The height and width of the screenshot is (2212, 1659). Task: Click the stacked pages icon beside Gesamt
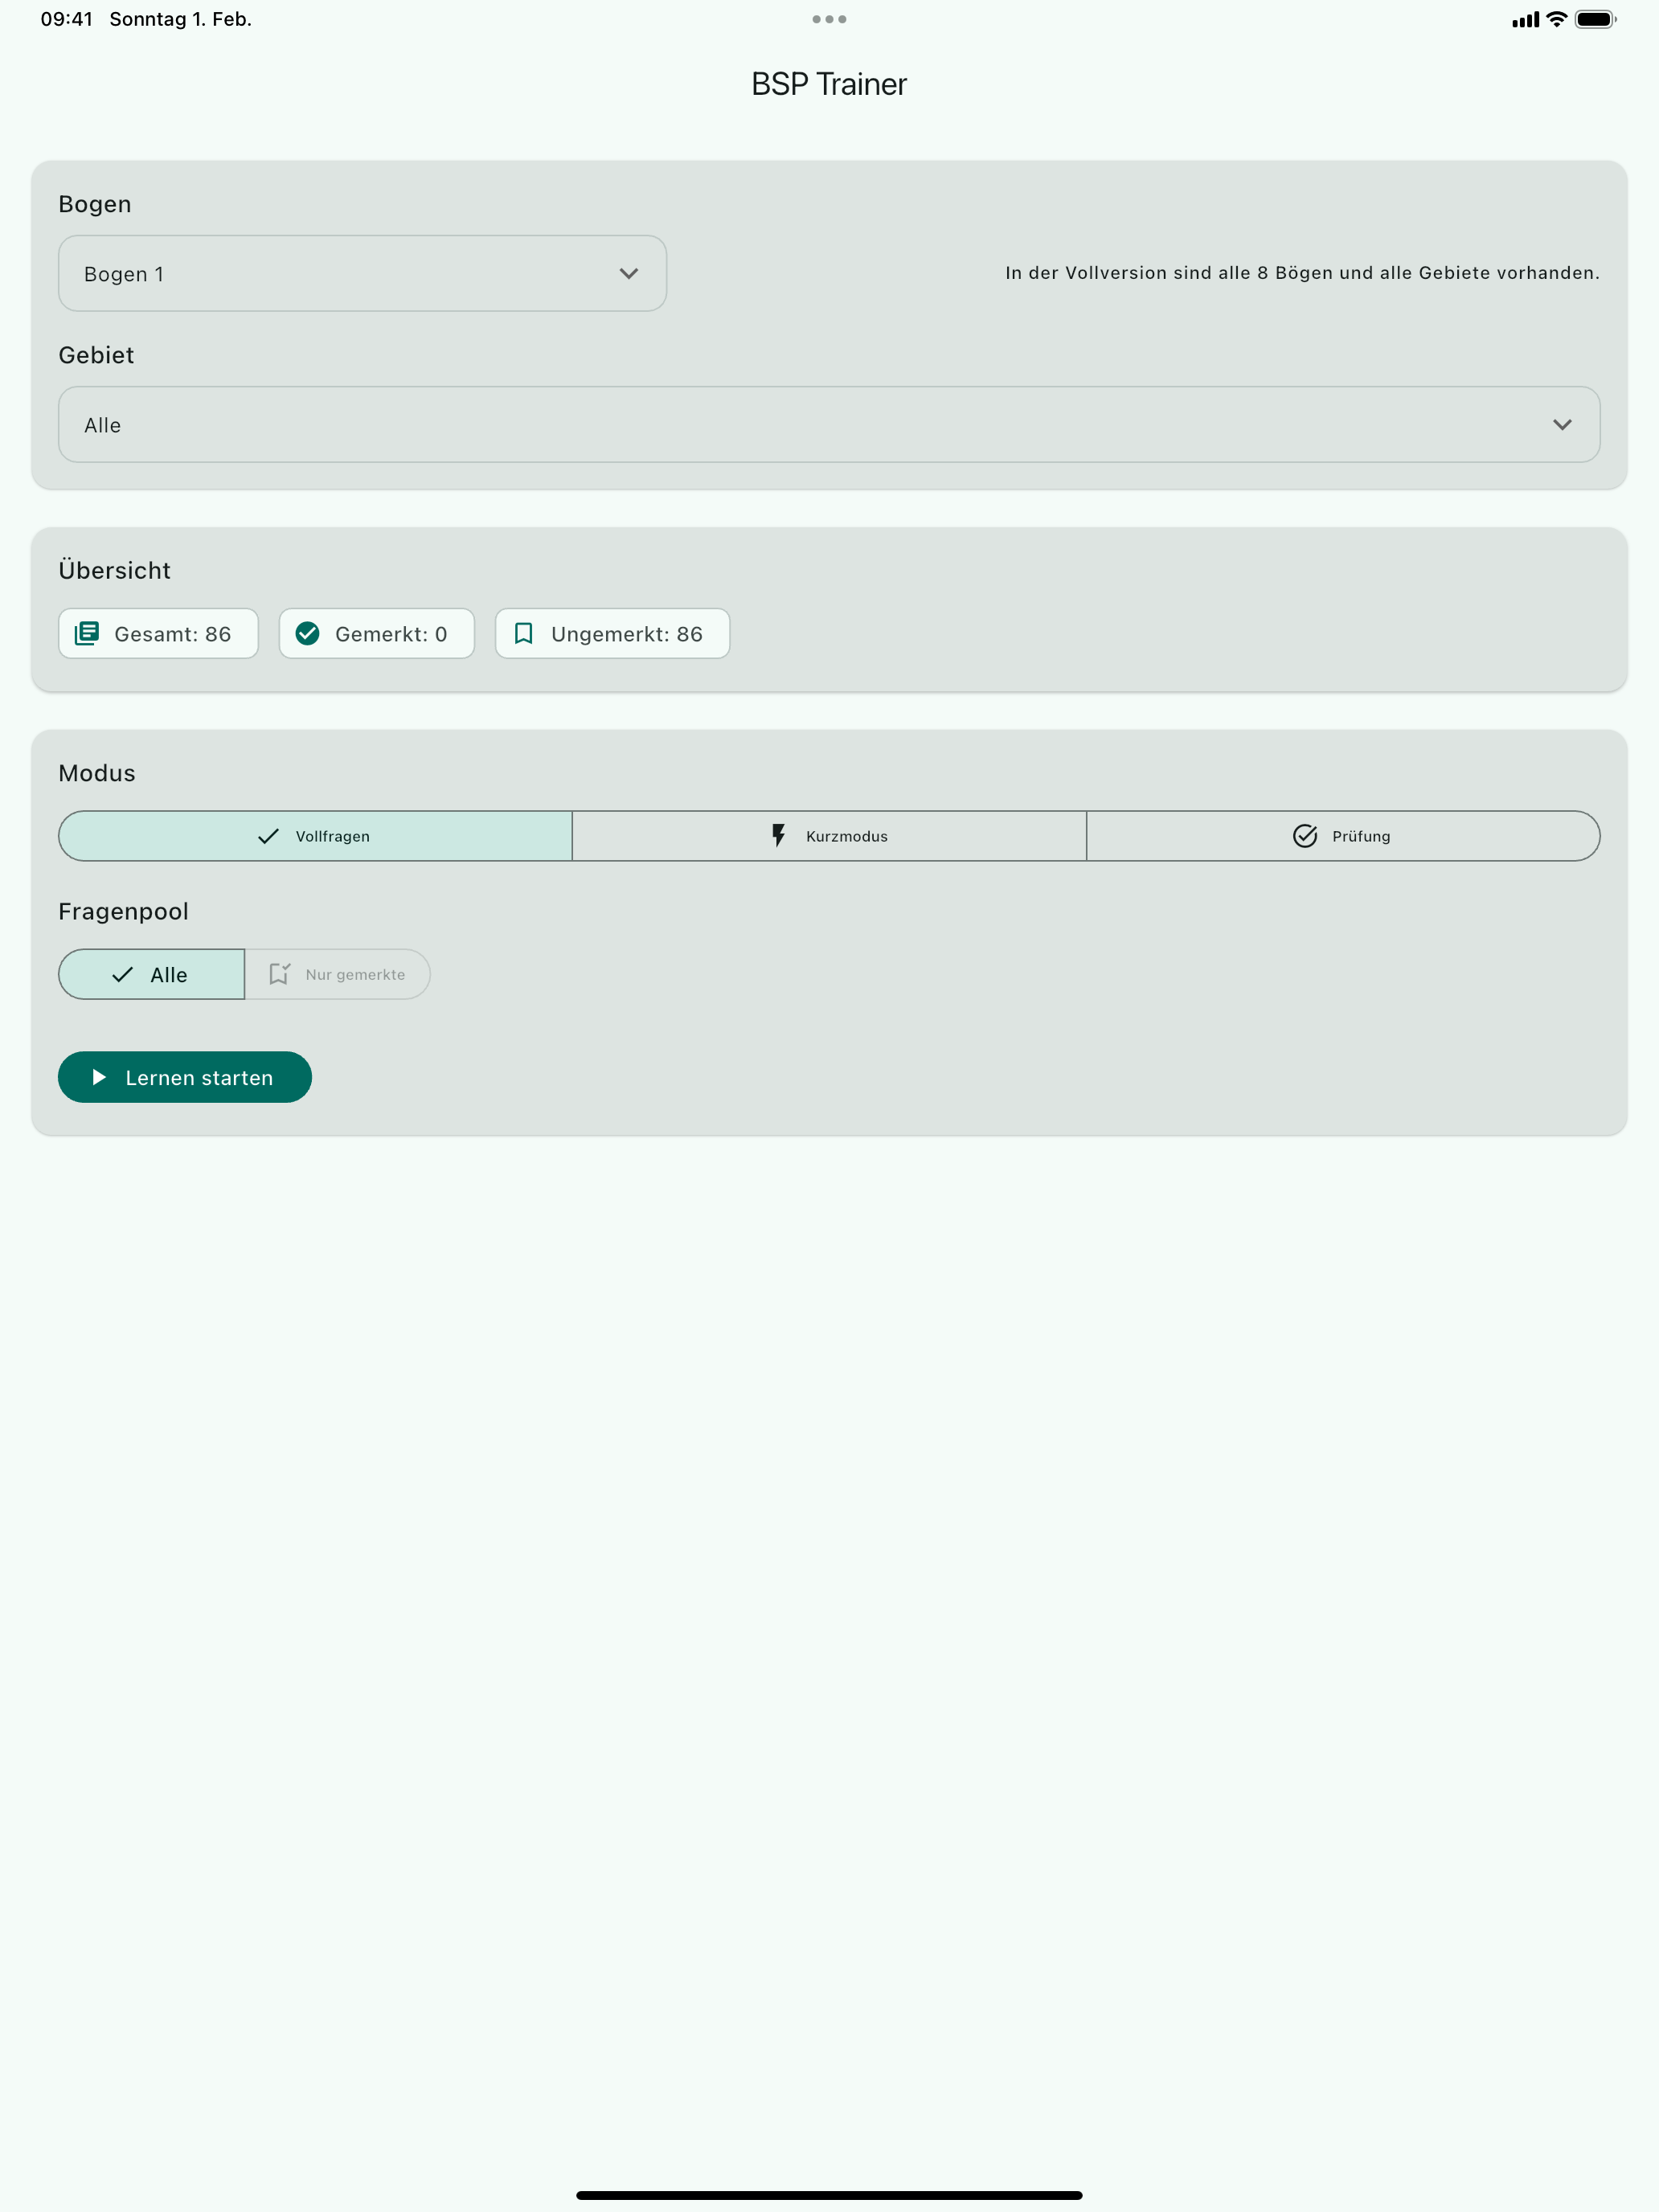coord(87,633)
